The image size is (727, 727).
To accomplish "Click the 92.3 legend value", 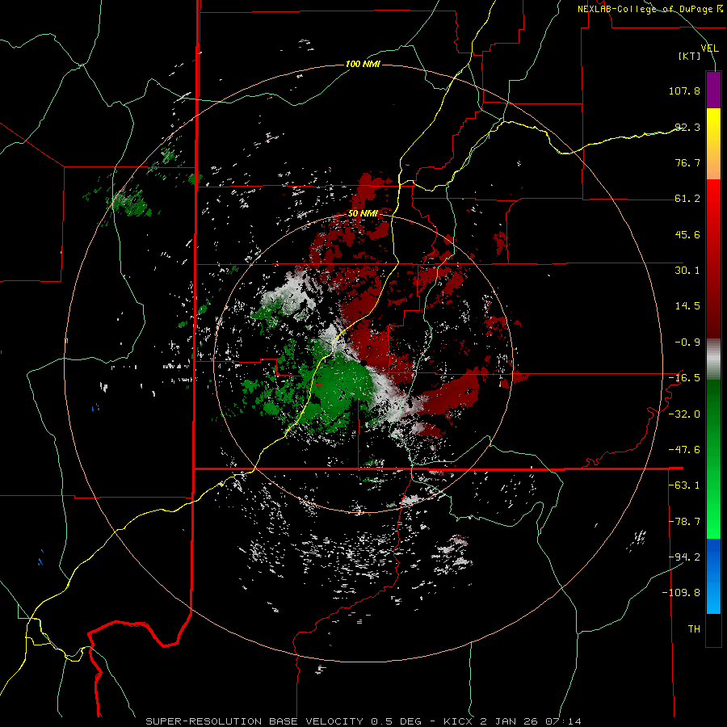I will pyautogui.click(x=687, y=127).
